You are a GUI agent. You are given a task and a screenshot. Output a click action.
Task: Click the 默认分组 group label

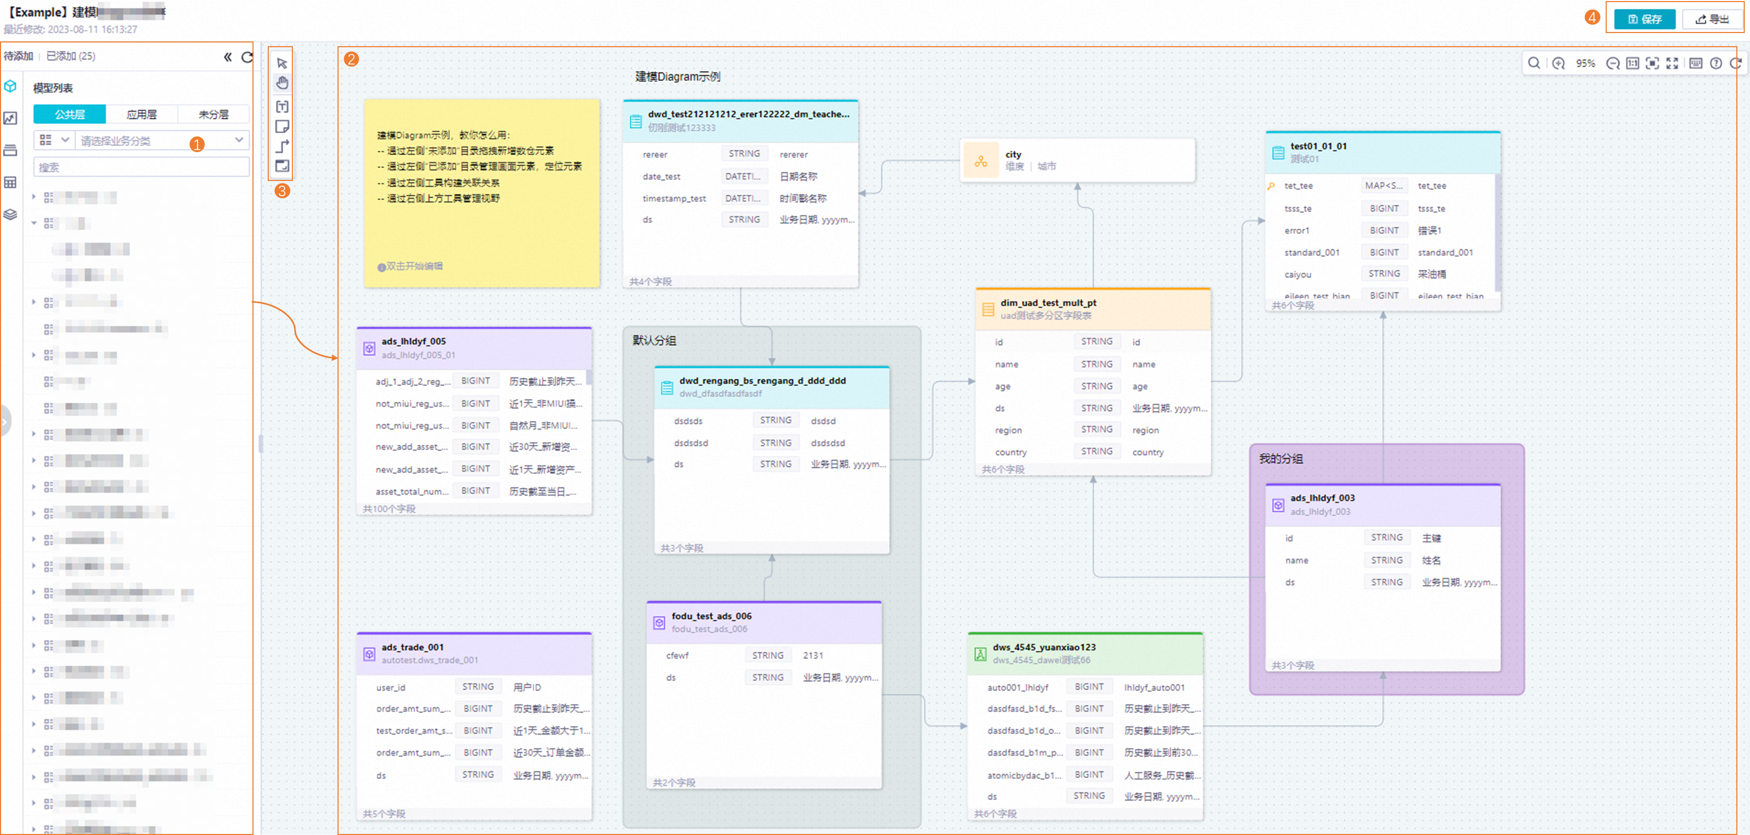tap(654, 341)
